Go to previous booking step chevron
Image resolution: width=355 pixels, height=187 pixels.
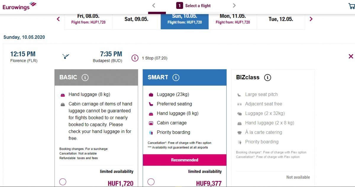pos(154,6)
